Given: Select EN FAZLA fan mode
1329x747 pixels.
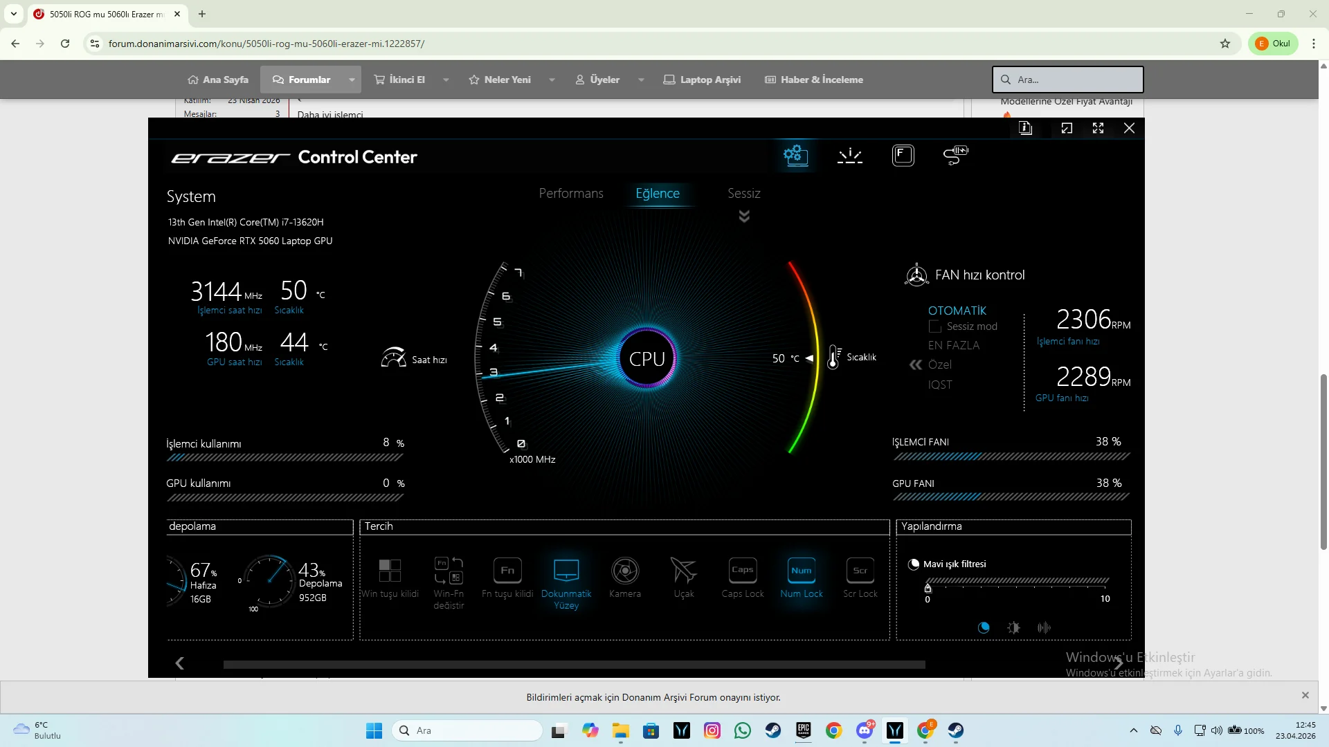Looking at the screenshot, I should (x=953, y=345).
